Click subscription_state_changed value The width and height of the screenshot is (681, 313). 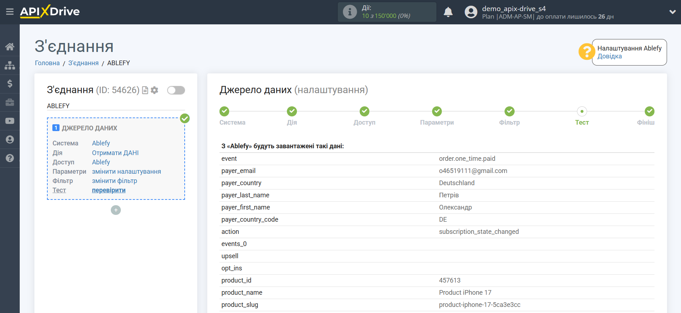479,232
